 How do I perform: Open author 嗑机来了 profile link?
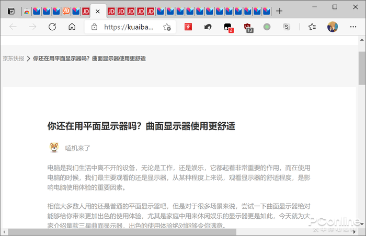tap(78, 148)
